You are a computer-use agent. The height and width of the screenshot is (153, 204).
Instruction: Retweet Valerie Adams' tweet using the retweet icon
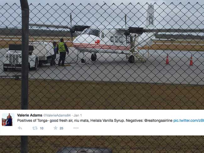[35, 128]
